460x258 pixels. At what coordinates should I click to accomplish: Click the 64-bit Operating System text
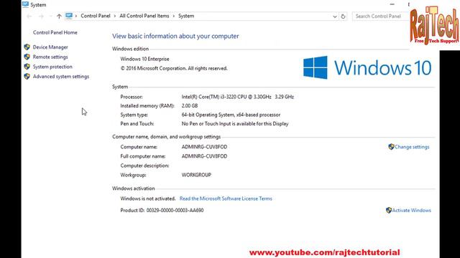pyautogui.click(x=231, y=115)
